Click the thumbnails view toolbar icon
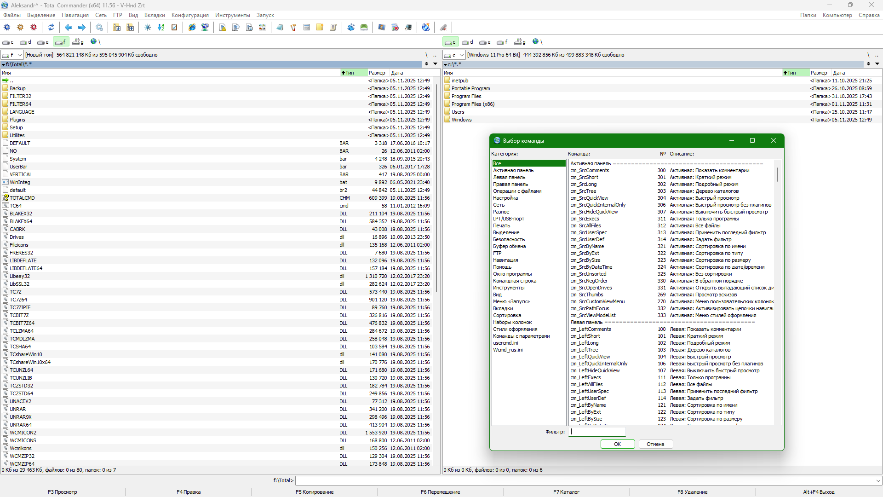 [x=263, y=28]
